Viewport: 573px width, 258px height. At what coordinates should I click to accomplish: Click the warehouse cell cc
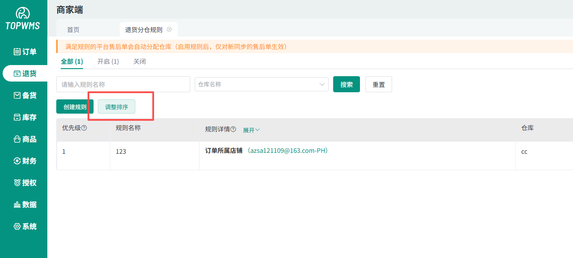[524, 152]
